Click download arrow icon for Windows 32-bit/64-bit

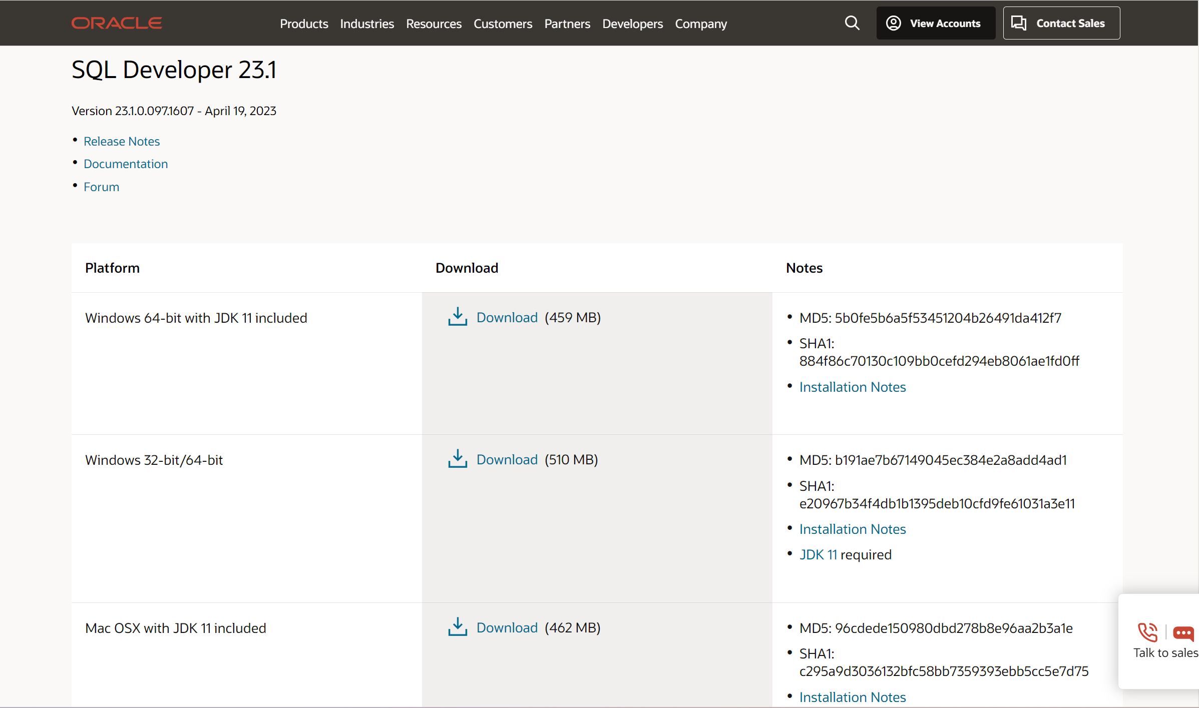pyautogui.click(x=458, y=459)
